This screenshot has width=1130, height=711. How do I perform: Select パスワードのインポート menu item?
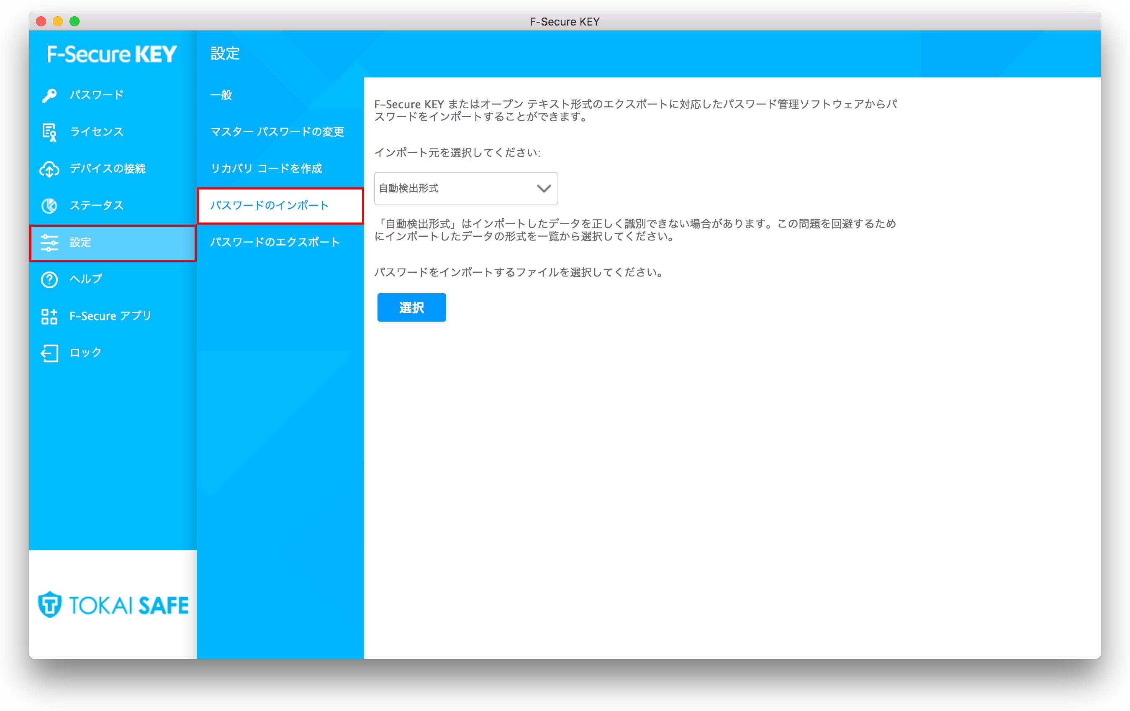tap(270, 205)
